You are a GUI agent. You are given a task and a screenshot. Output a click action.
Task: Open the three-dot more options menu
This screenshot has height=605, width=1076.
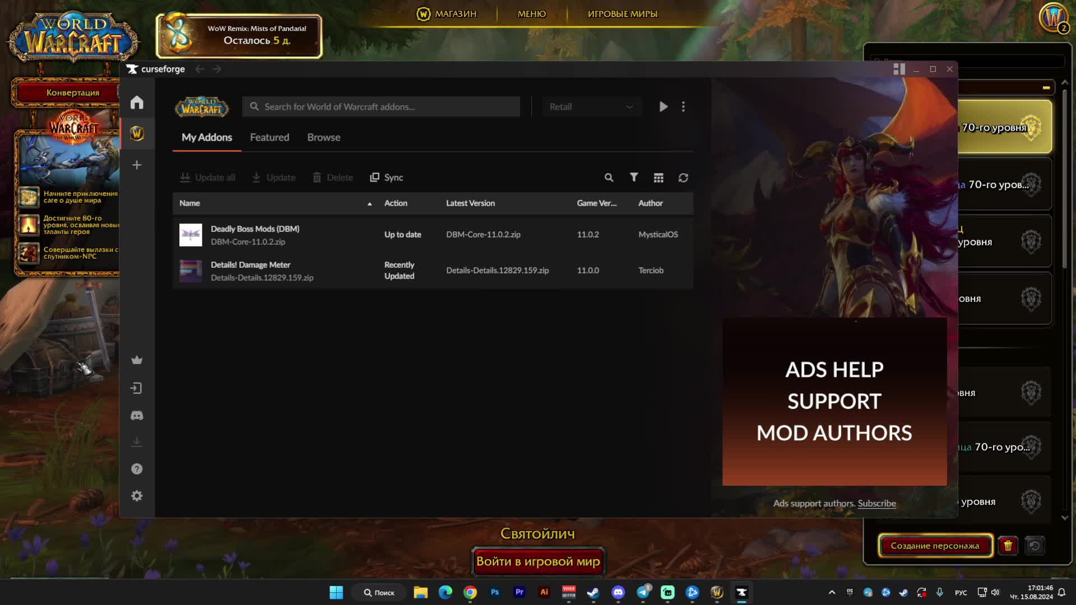683,106
